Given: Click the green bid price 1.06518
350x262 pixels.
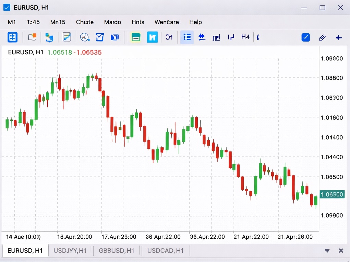Looking at the screenshot, I should [x=60, y=52].
